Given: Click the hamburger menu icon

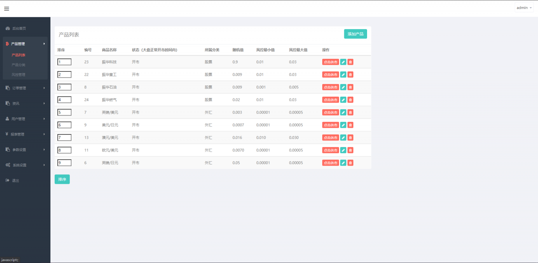Looking at the screenshot, I should point(7,9).
